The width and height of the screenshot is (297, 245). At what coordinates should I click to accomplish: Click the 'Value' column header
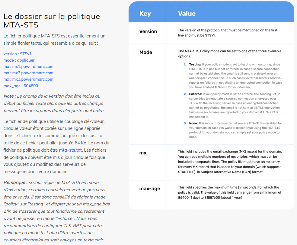187,14
